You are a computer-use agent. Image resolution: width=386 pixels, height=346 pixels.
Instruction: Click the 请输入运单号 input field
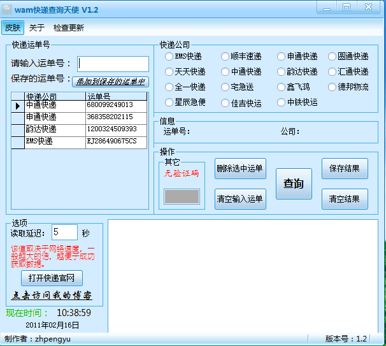[x=113, y=64]
